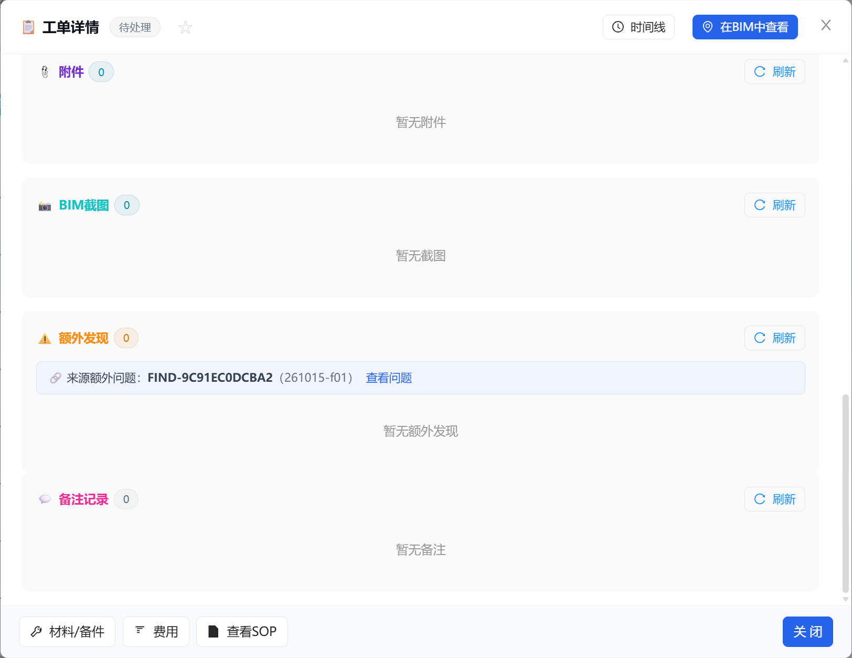The height and width of the screenshot is (658, 852).
Task: Click 在BIM中查看 button
Action: coord(745,27)
